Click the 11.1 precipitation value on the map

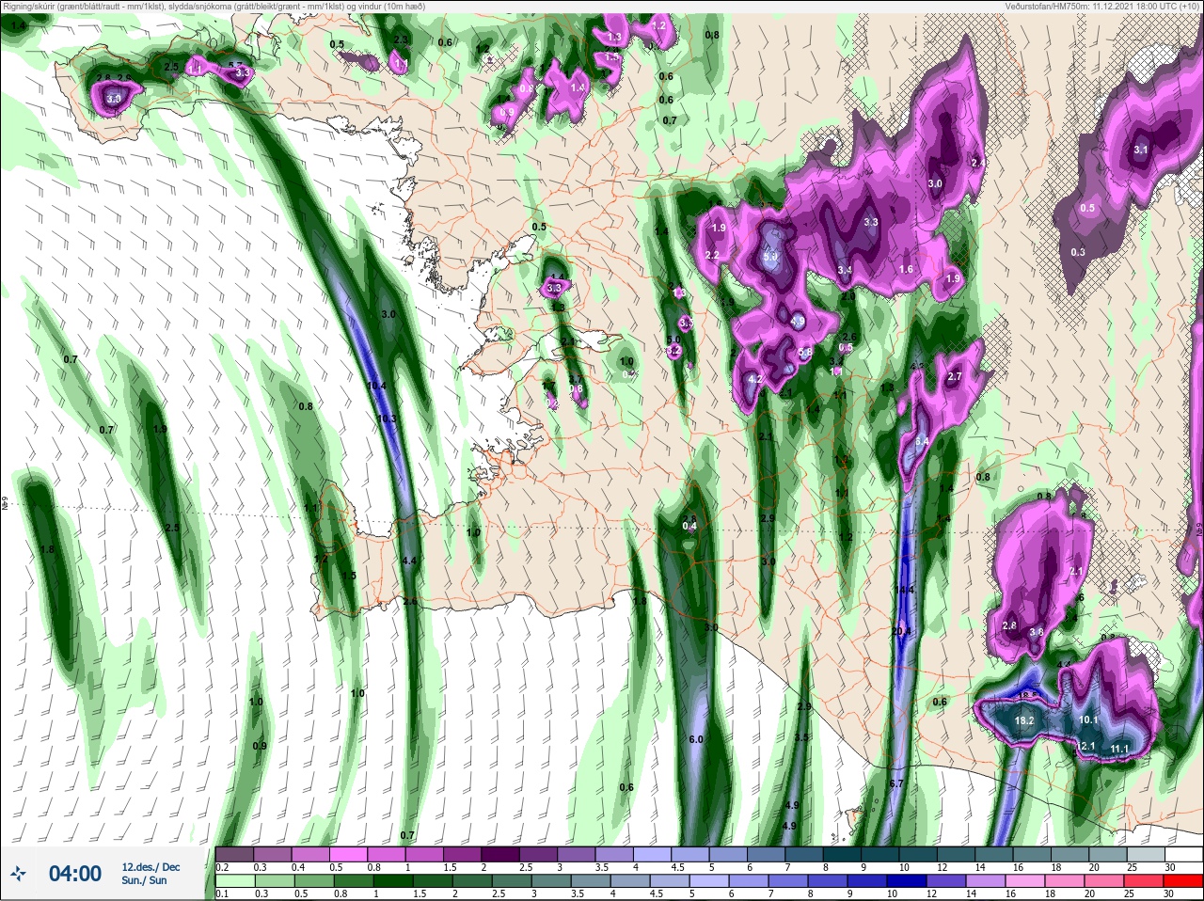pyautogui.click(x=1119, y=750)
